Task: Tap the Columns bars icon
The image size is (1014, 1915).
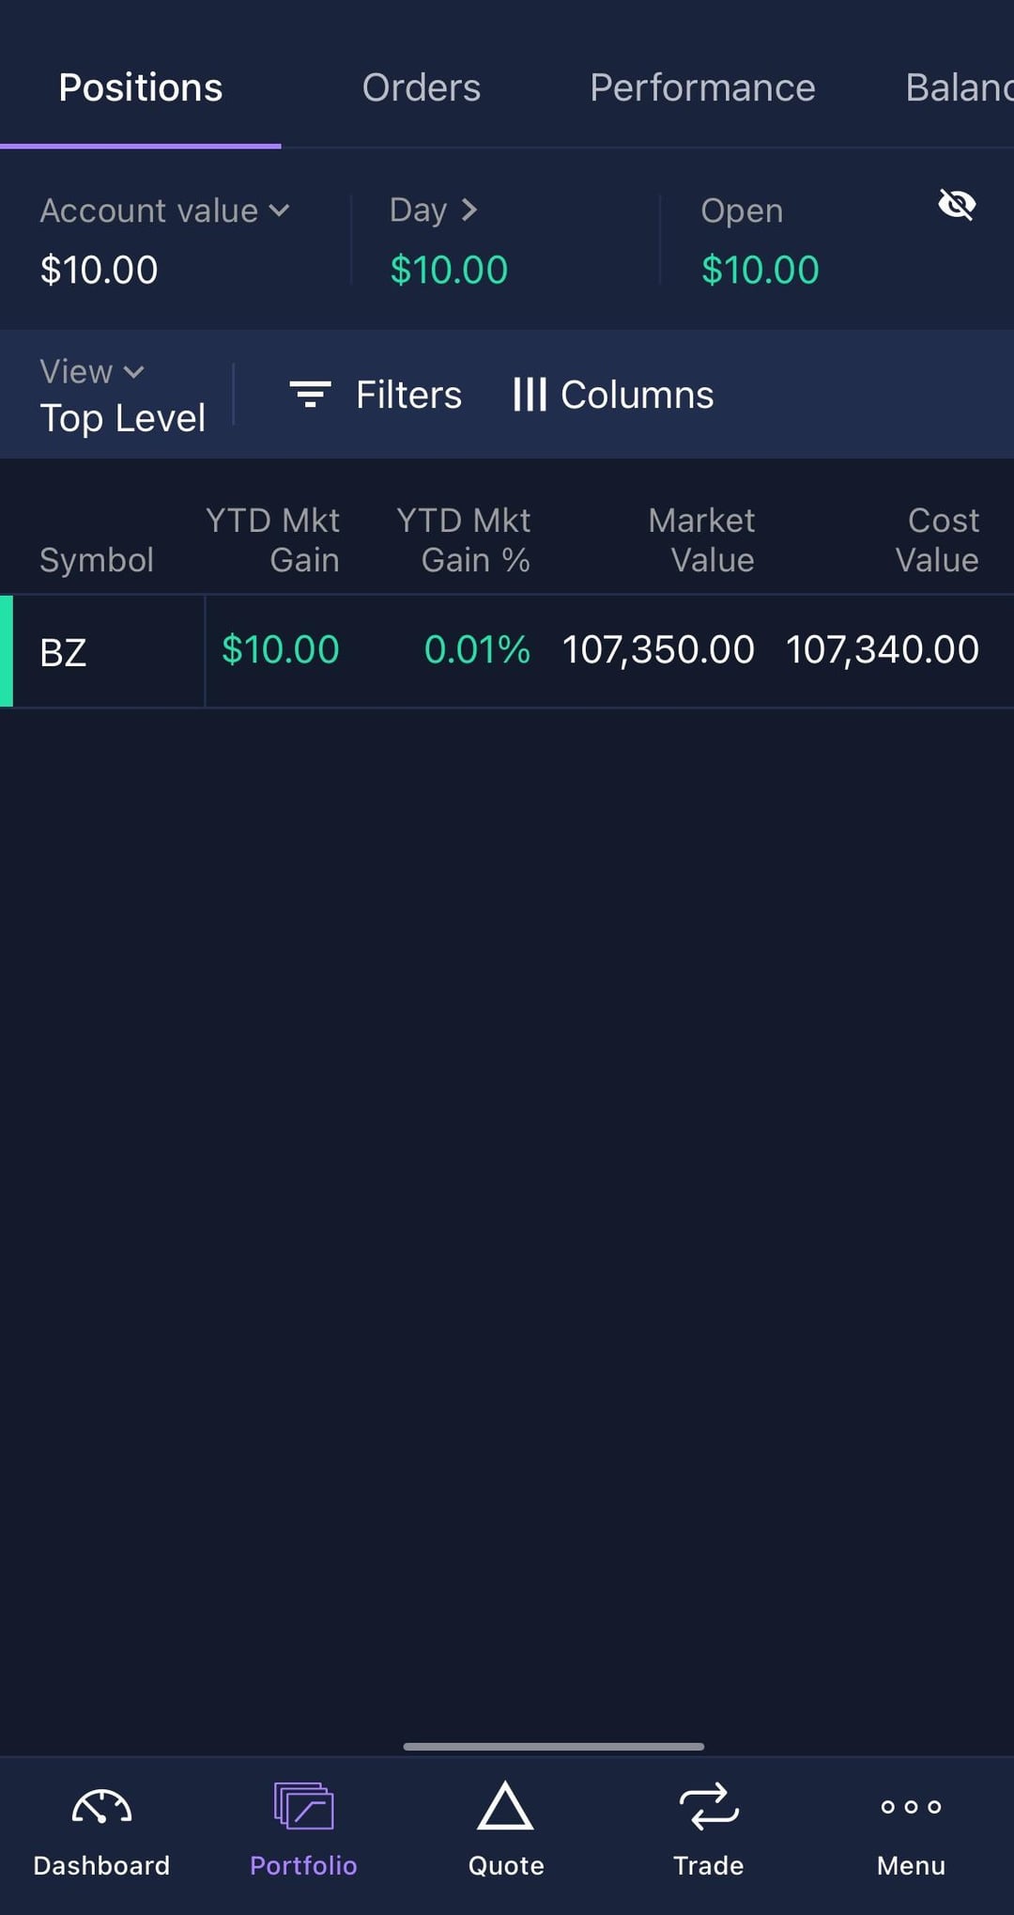Action: (530, 395)
